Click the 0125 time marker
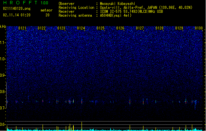 coord(101,28)
